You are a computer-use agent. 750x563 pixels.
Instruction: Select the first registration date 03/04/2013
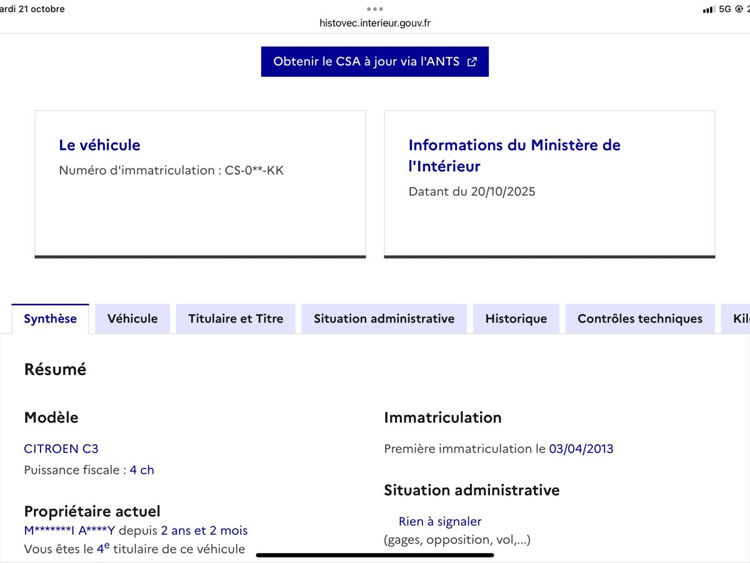[581, 449]
